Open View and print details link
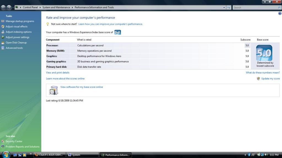 (58, 73)
